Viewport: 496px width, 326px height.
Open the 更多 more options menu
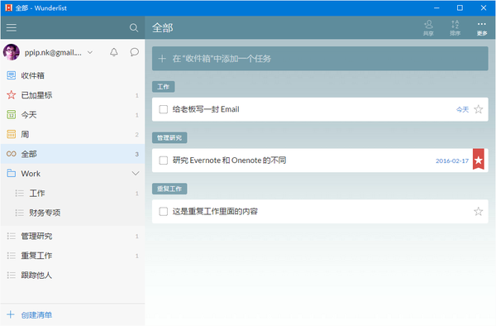[482, 28]
